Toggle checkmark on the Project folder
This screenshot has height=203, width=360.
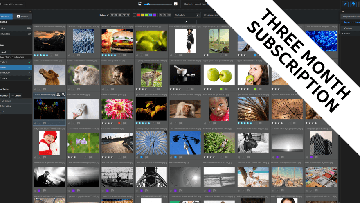[29, 68]
